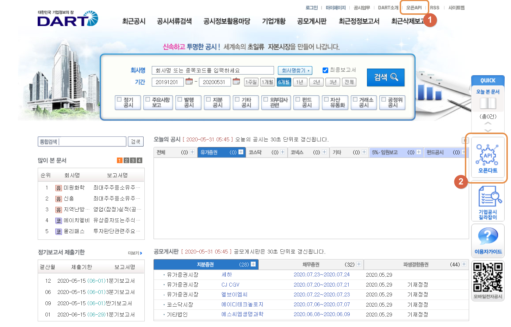Viewport: 511px width, 327px height.
Task: Open the 이용자가이드 help icon
Action: [488, 241]
